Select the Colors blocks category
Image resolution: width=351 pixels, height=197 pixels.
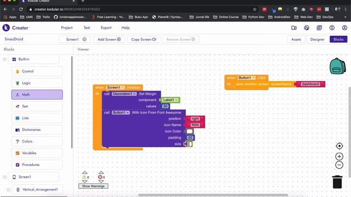(37, 141)
